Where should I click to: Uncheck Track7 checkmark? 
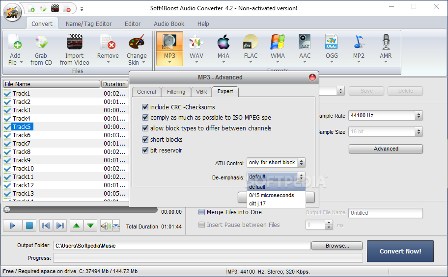(7, 143)
